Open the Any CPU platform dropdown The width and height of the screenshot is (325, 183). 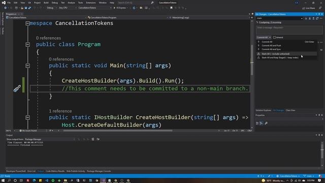(68, 8)
